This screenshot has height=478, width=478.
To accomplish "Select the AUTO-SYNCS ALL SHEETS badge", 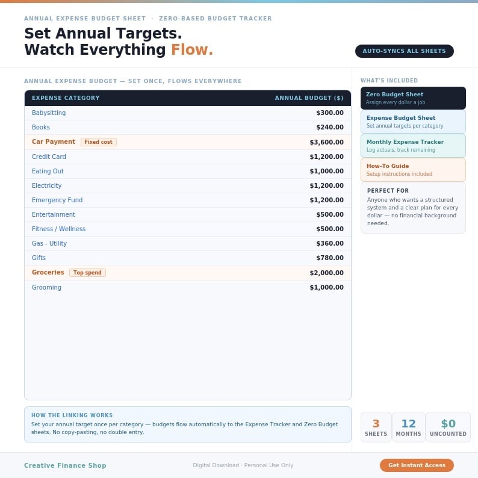I will click(x=404, y=51).
